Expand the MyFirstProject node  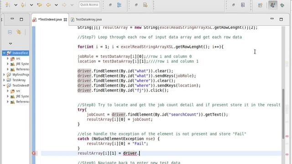point(4,75)
